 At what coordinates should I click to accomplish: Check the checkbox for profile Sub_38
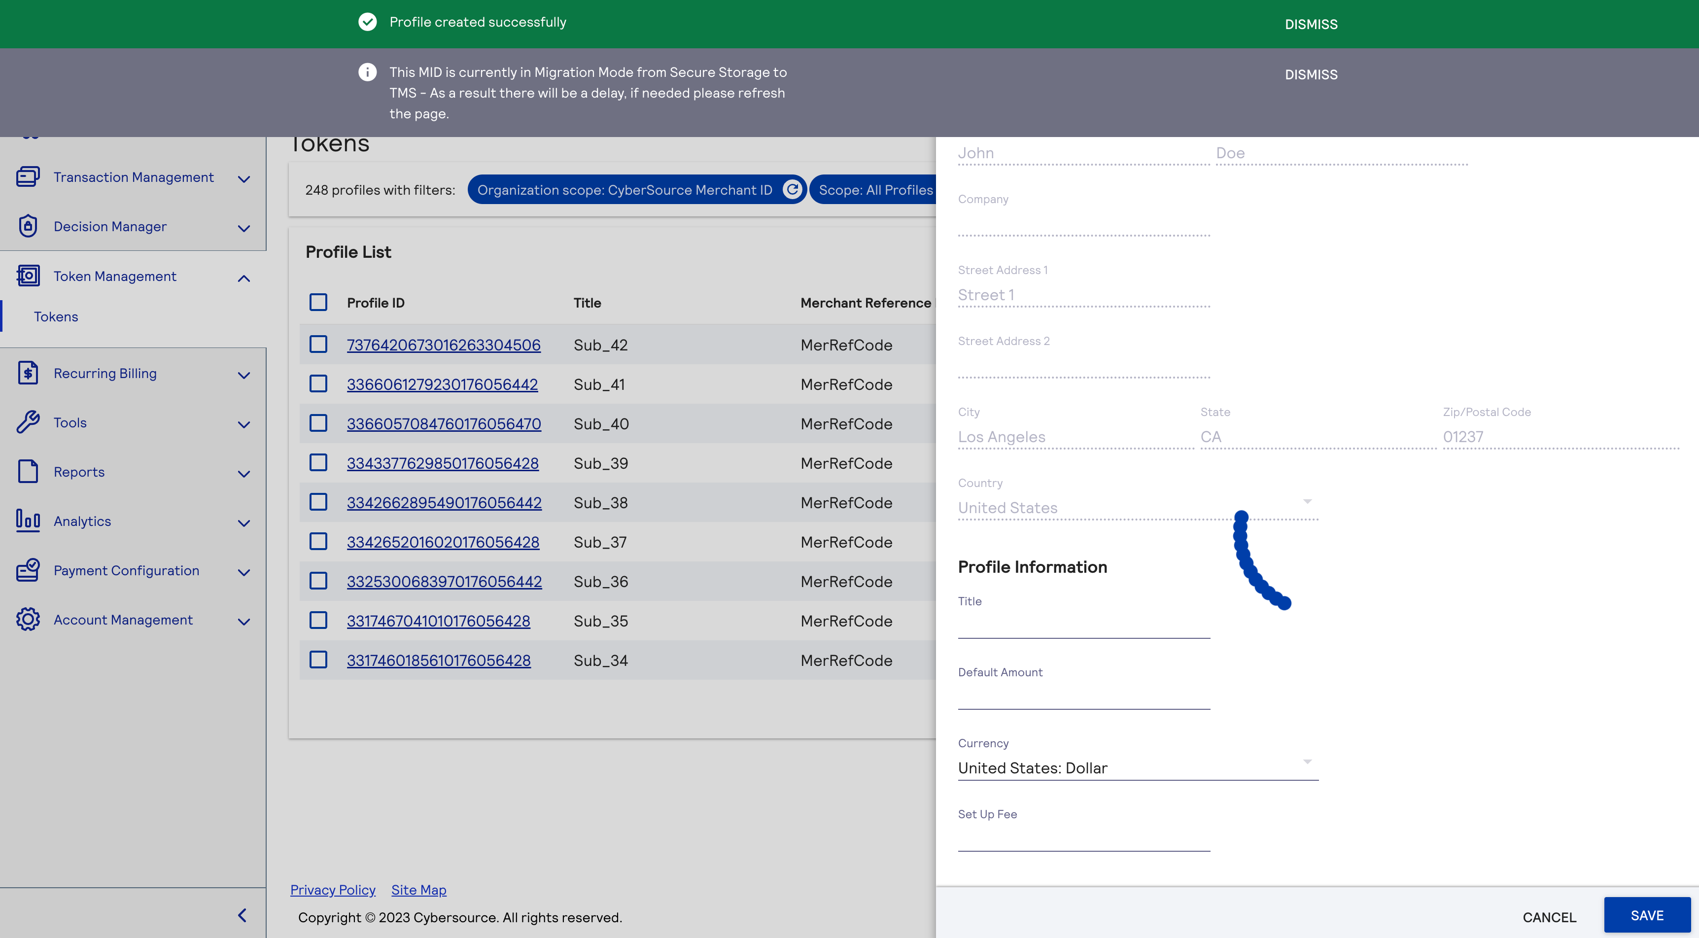point(318,502)
